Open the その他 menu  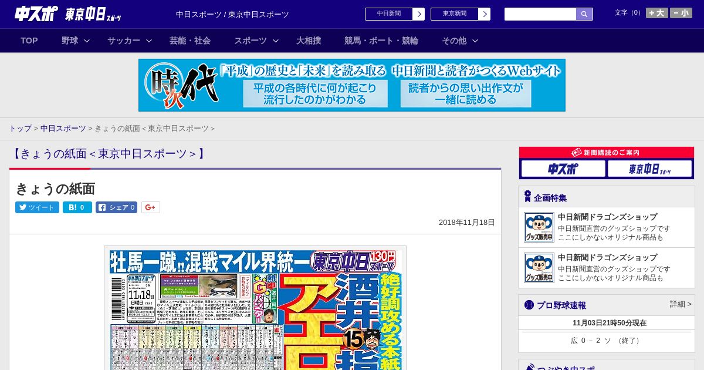[x=454, y=41]
